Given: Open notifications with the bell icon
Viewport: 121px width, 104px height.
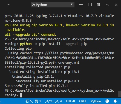Looking at the screenshot, I should pyautogui.click(x=115, y=101).
